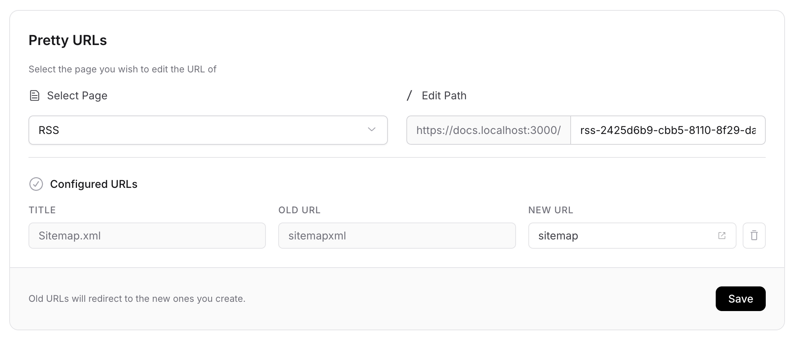805x338 pixels.
Task: Delete the sitemap URL with trash icon
Action: pos(754,236)
